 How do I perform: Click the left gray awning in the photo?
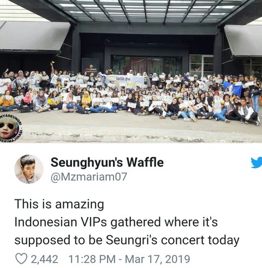click(x=34, y=35)
